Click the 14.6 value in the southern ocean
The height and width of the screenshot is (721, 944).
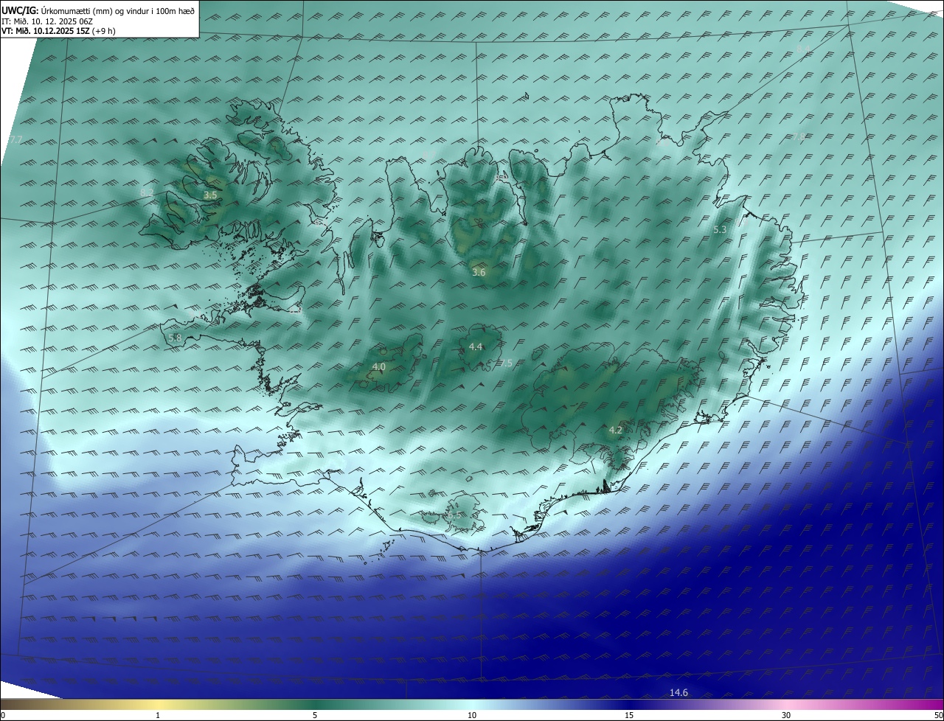coord(678,692)
